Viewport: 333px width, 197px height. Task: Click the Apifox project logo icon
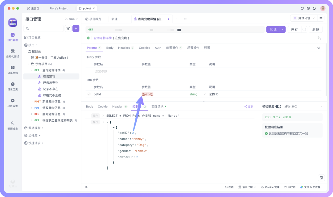[13, 23]
